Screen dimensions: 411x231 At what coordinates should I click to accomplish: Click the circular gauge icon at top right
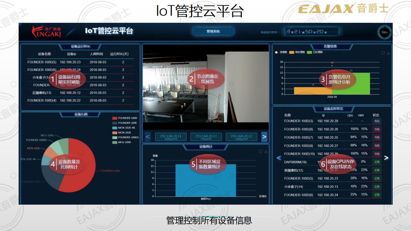tap(384, 32)
